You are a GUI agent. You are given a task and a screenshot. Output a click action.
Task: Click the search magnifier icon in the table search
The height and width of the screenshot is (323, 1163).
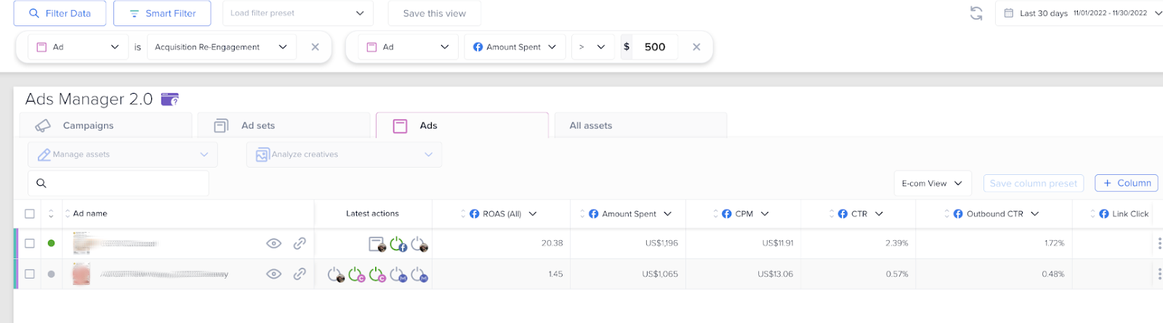pyautogui.click(x=41, y=184)
